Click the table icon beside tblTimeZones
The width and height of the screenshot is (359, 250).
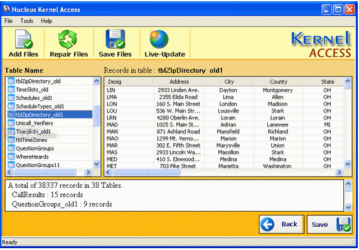pos(11,140)
